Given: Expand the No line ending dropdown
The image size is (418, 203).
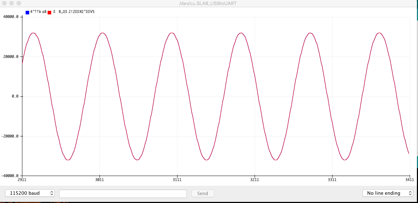Looking at the screenshot, I should pyautogui.click(x=388, y=193).
